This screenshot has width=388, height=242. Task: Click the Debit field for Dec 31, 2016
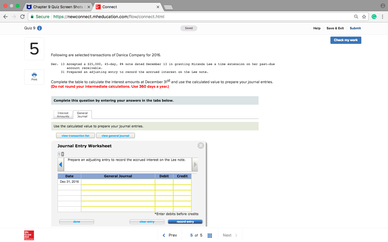pyautogui.click(x=164, y=181)
